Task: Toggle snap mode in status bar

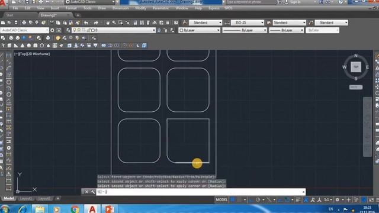Action: pyautogui.click(x=239, y=200)
